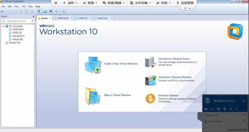Close the Home tab

[x=50, y=18]
